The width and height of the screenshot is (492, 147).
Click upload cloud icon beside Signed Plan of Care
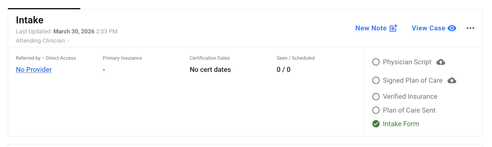coord(452,81)
